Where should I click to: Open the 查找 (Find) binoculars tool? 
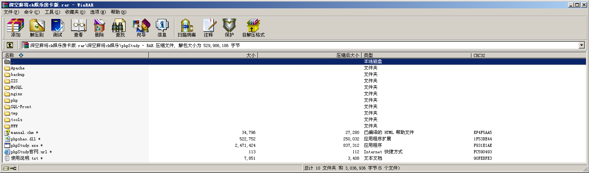coord(120,28)
